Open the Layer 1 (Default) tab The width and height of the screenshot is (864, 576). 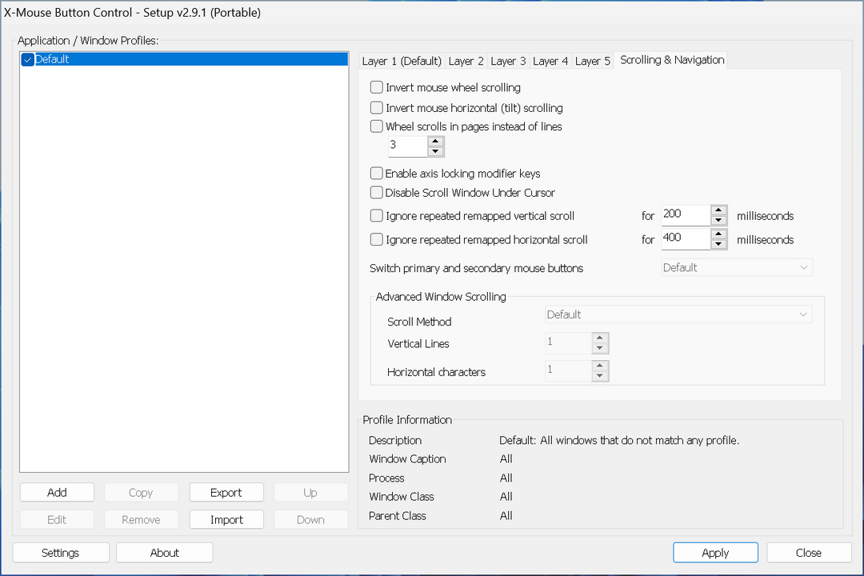[x=402, y=60]
